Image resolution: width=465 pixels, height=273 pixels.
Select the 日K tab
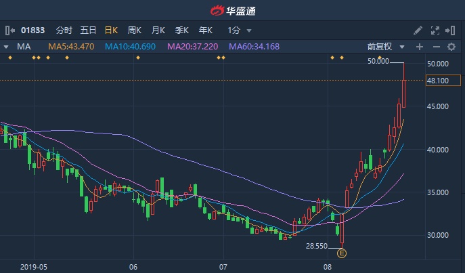tap(111, 30)
